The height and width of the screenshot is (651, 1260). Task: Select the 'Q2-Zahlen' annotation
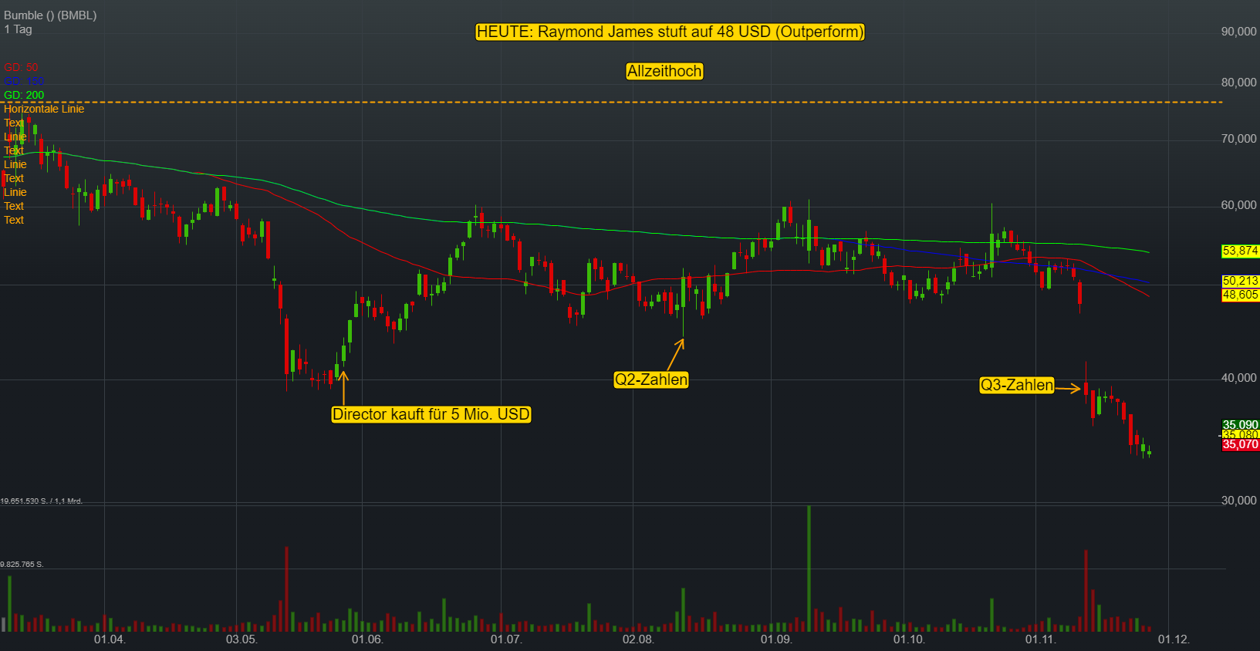click(x=651, y=379)
